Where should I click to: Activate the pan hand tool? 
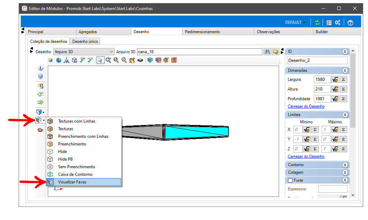pos(132,60)
